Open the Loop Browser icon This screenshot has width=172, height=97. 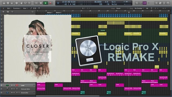tap(164, 3)
